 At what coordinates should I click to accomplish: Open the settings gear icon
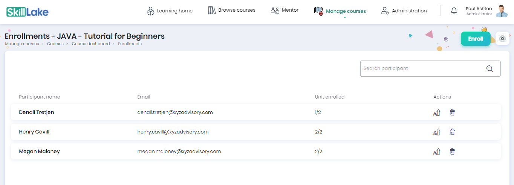pyautogui.click(x=502, y=38)
